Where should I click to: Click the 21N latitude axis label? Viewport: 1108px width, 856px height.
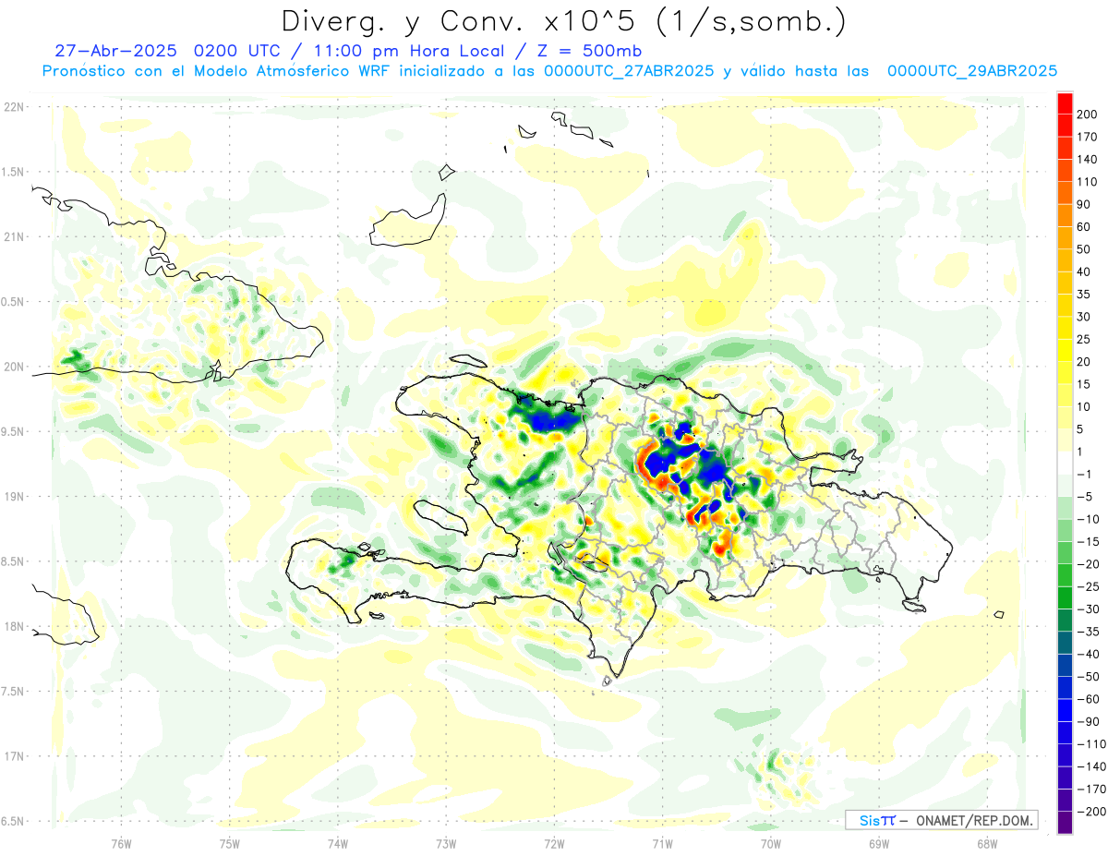click(x=13, y=237)
